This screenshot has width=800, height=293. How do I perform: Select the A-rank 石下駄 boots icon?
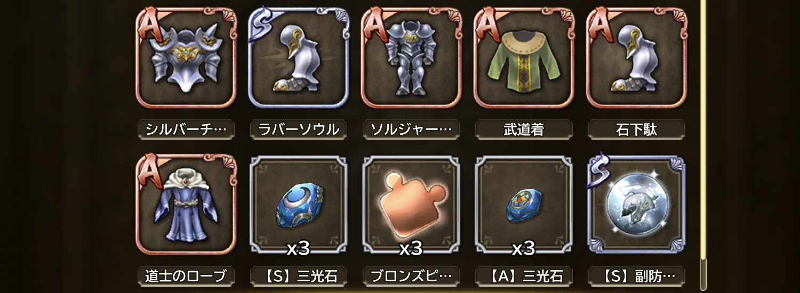pos(636,58)
